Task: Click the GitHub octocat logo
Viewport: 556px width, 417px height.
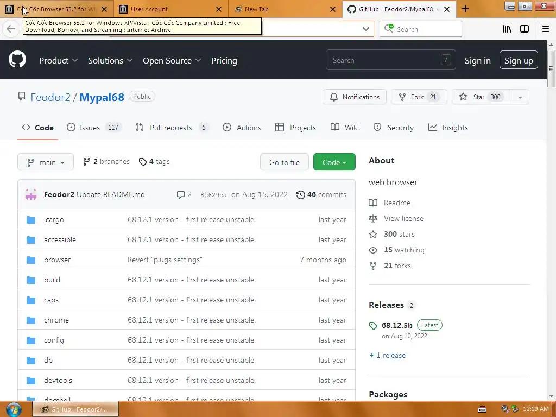Action: [17, 60]
